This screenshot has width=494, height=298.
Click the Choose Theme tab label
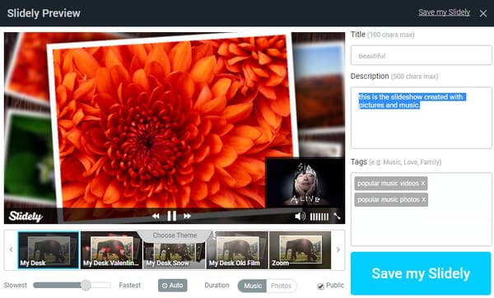point(175,235)
